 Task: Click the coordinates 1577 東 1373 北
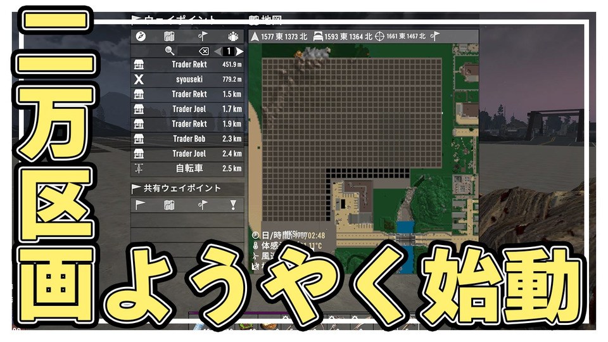tap(284, 37)
